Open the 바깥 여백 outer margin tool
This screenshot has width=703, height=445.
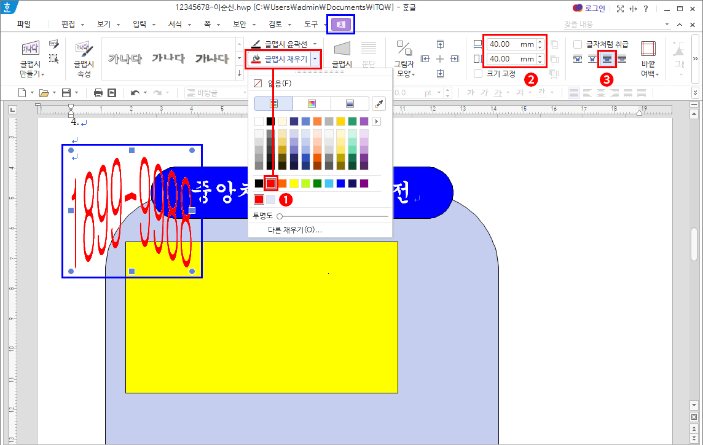click(648, 59)
